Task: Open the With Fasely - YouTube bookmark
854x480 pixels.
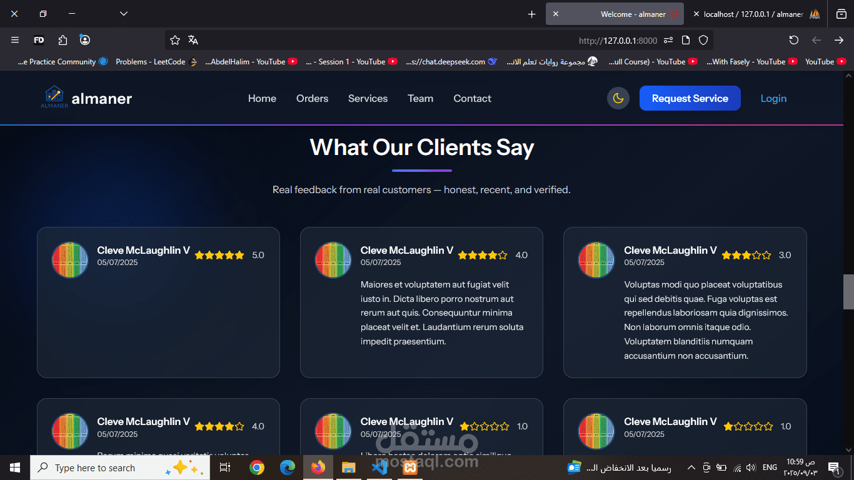Action: 752,61
